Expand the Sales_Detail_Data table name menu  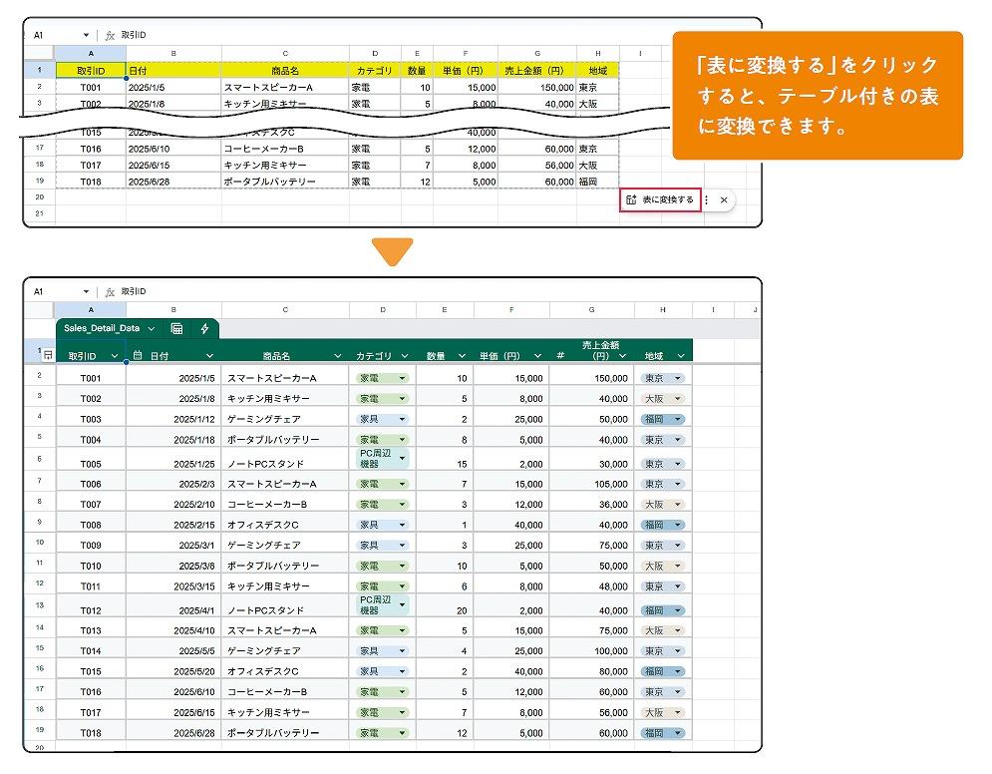tap(152, 328)
